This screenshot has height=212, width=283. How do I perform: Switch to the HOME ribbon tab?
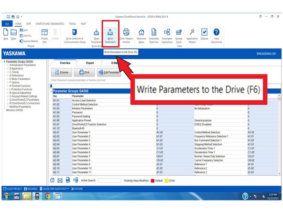[18, 24]
